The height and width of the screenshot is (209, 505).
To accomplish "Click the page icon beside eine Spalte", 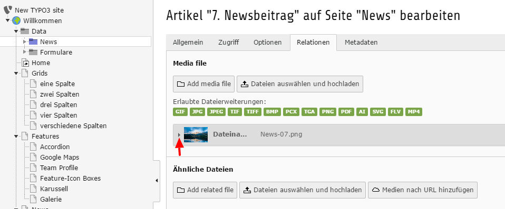I will (x=34, y=84).
